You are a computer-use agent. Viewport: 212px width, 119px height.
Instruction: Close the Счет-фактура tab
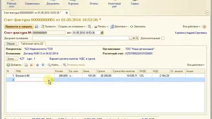67,13
